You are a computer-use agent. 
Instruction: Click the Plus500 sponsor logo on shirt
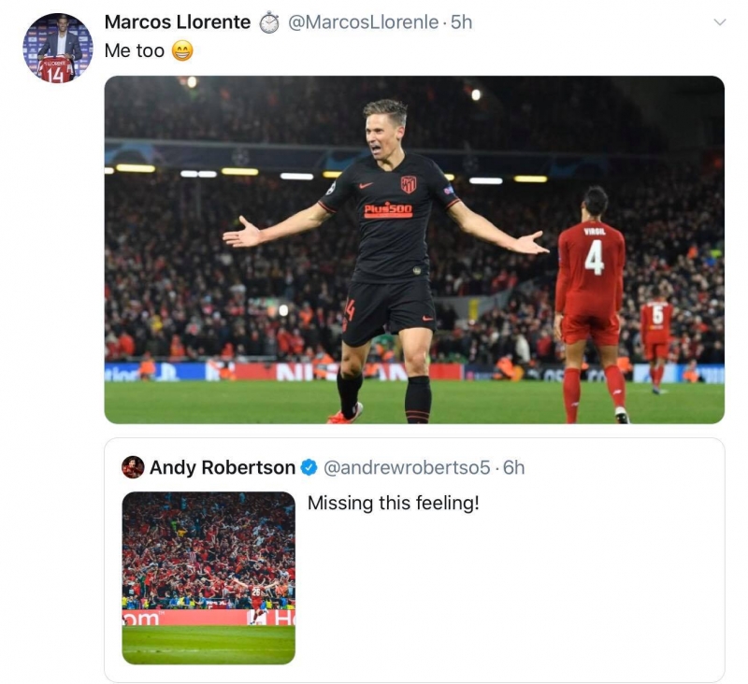(388, 209)
